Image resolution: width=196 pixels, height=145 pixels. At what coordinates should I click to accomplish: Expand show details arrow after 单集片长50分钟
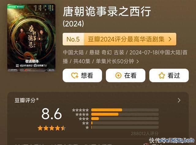click(138, 61)
